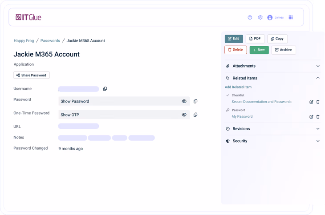Copy the Password to clipboard
This screenshot has height=215, width=325.
(195, 101)
